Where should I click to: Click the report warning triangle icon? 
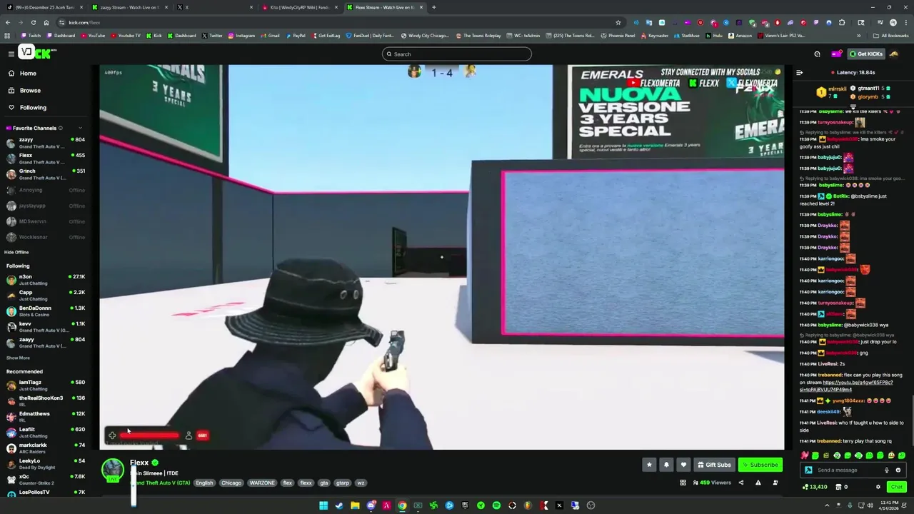pyautogui.click(x=758, y=483)
